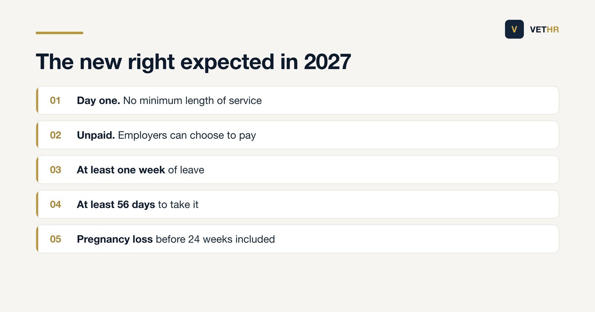Screen dimensions: 595x312
Task: Click the bold 'Pregnancy loss' heading
Action: (115, 240)
